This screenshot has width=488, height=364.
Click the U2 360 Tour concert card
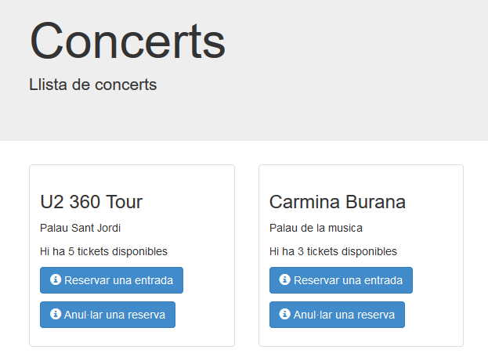(132, 255)
